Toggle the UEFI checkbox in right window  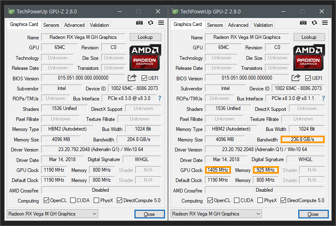tap(308, 78)
